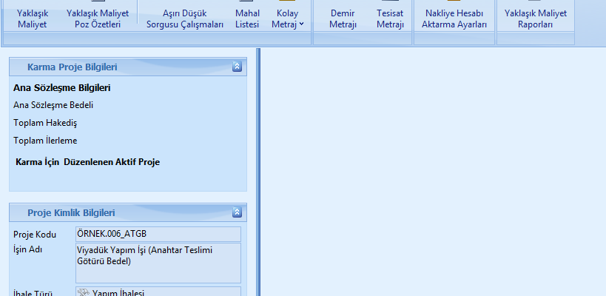Select the Demir Metrajı tool
This screenshot has height=296, width=606.
coord(343,18)
